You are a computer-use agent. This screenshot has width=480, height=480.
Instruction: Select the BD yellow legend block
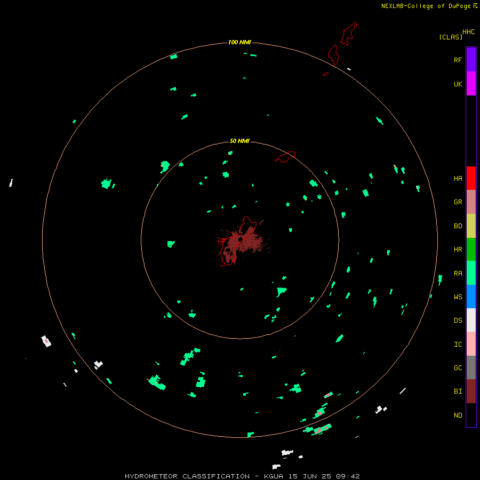coord(471,226)
